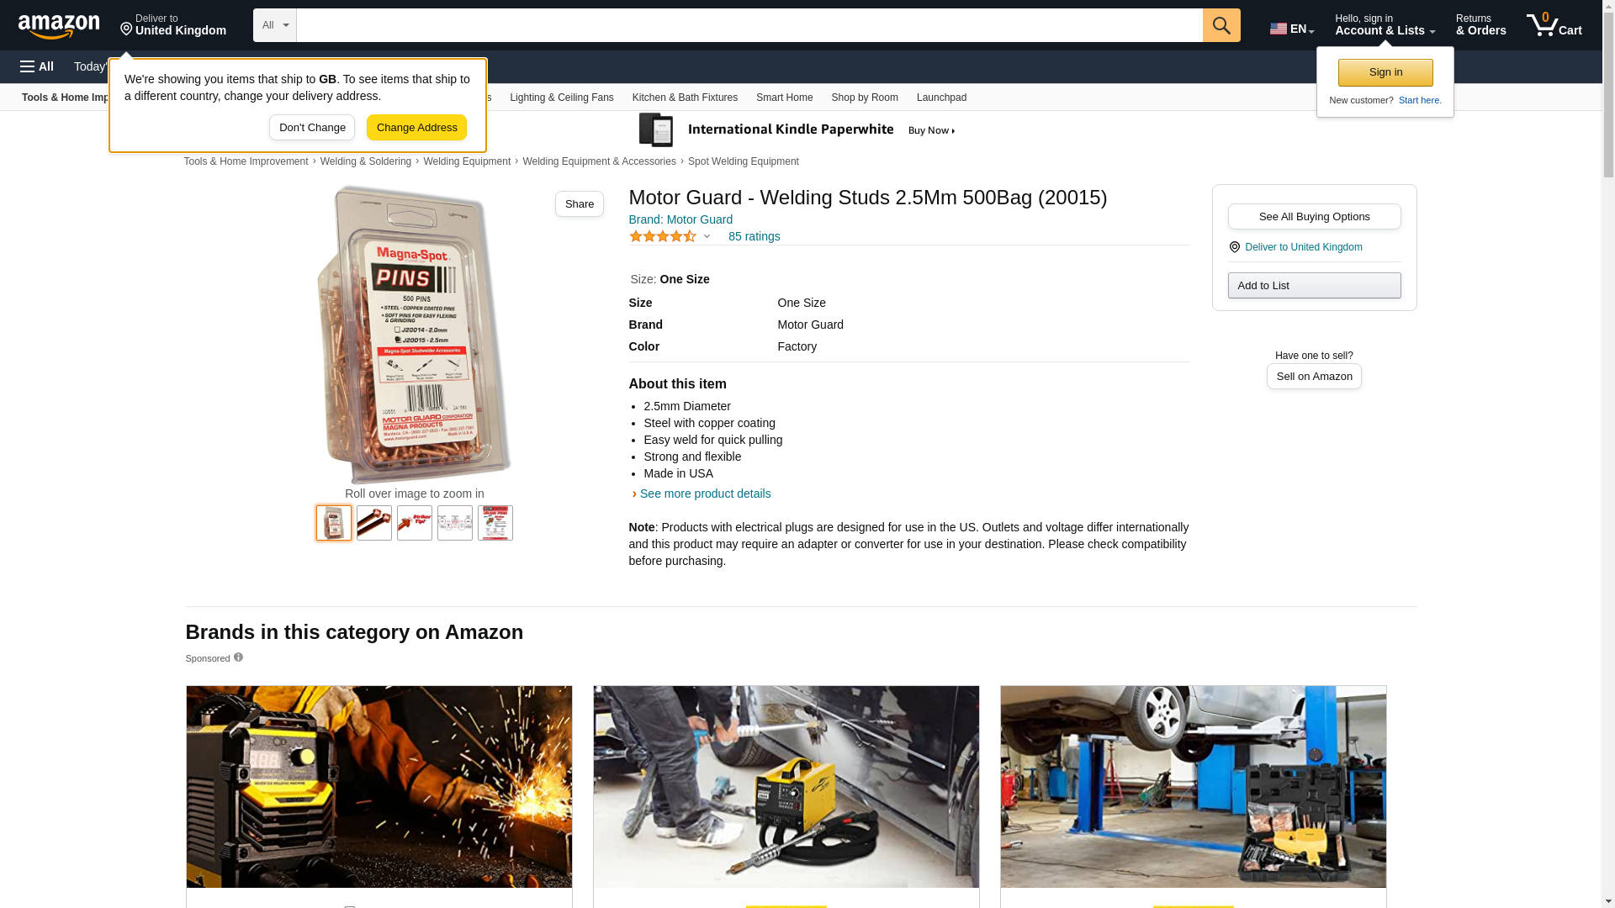Expand See more product details
Viewport: 1615px width, 908px height.
705,494
